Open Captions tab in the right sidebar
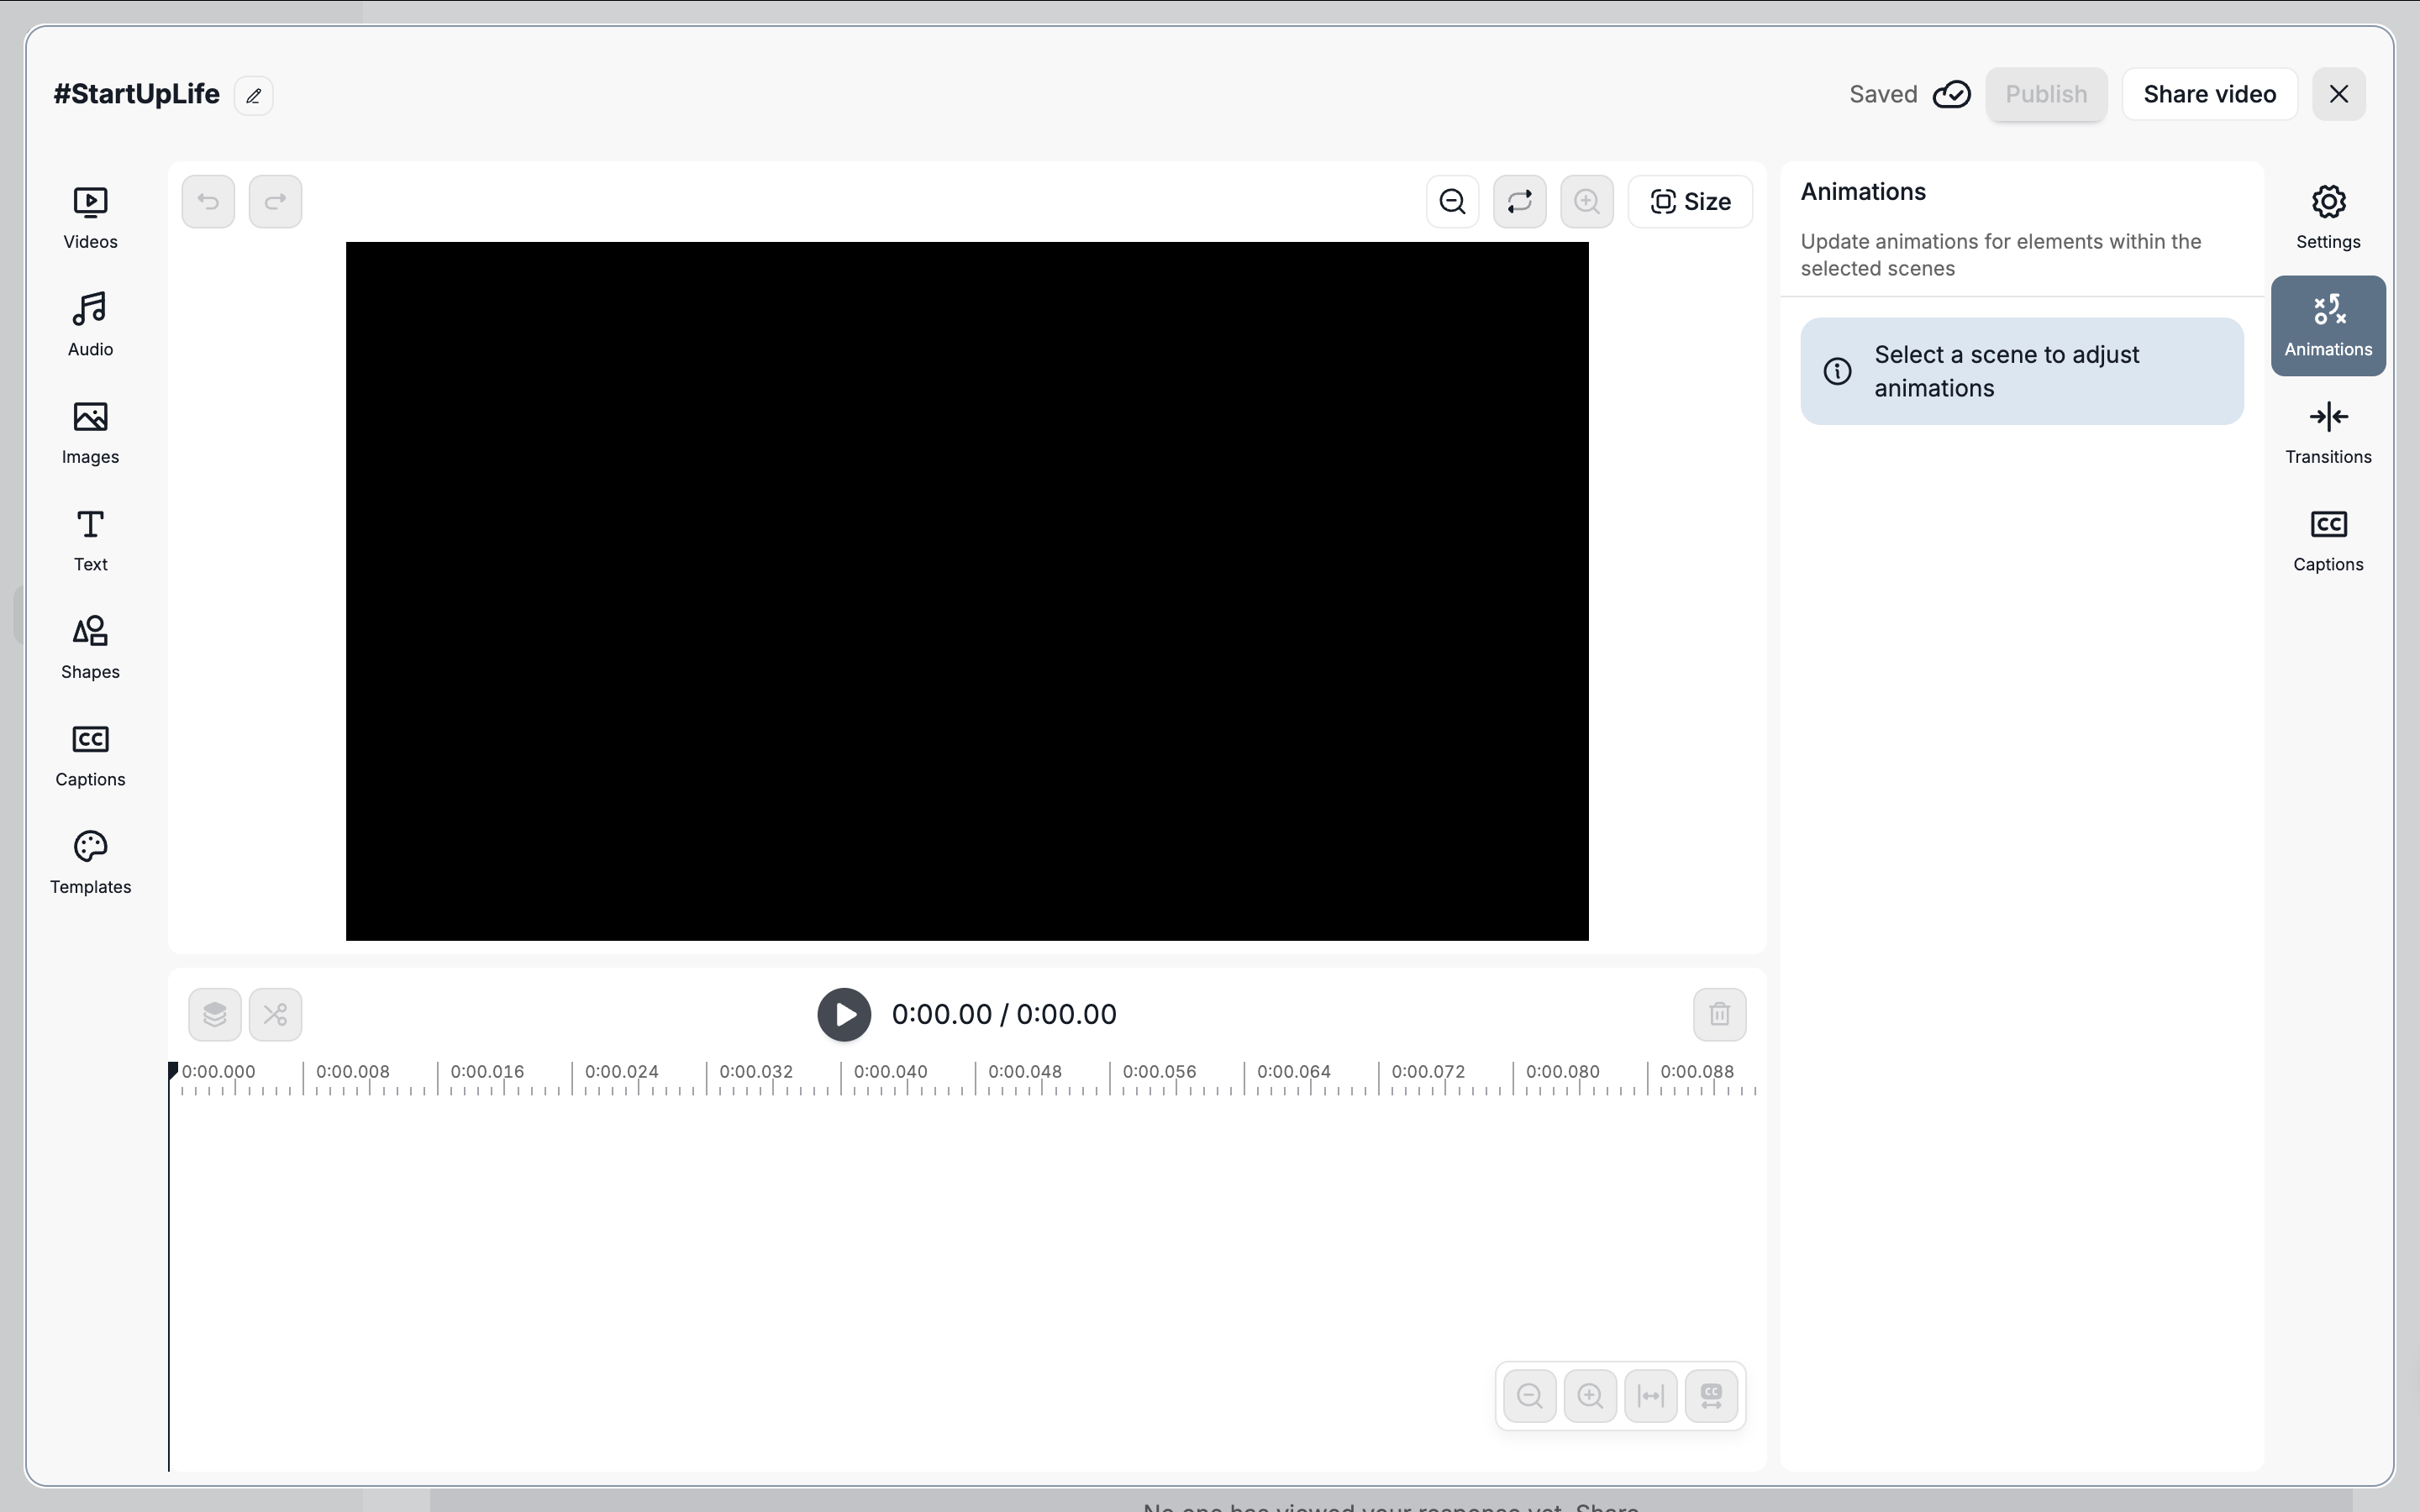Image resolution: width=2420 pixels, height=1512 pixels. (2328, 541)
